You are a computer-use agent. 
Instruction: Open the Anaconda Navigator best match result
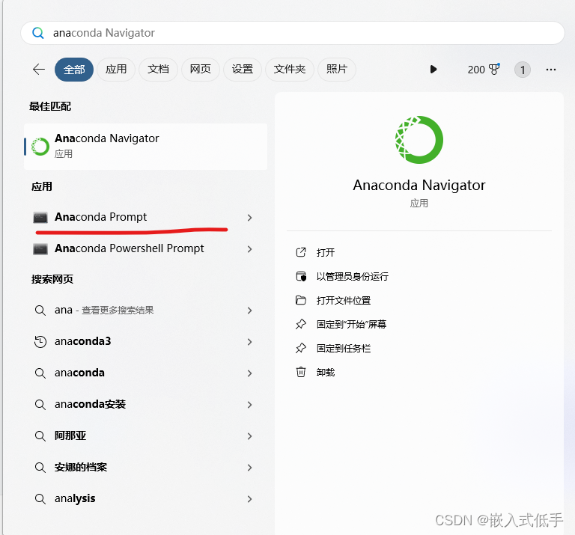coord(145,147)
